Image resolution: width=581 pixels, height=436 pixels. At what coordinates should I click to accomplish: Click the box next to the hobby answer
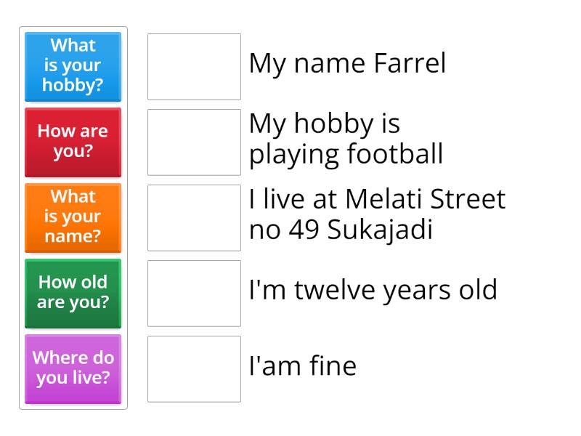pyautogui.click(x=194, y=140)
